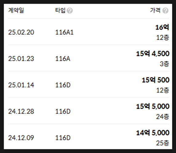Click the 116A type entry
The width and height of the screenshot is (176, 153).
[63, 59]
